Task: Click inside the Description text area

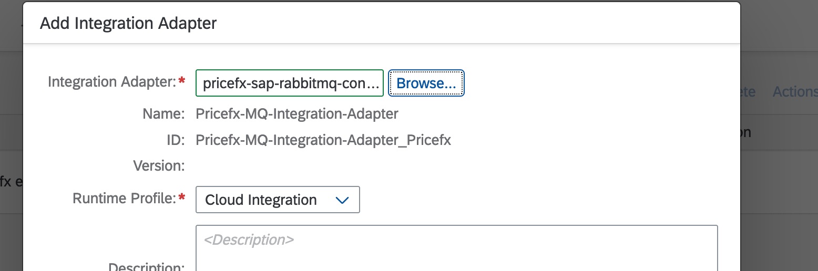Action: point(456,249)
